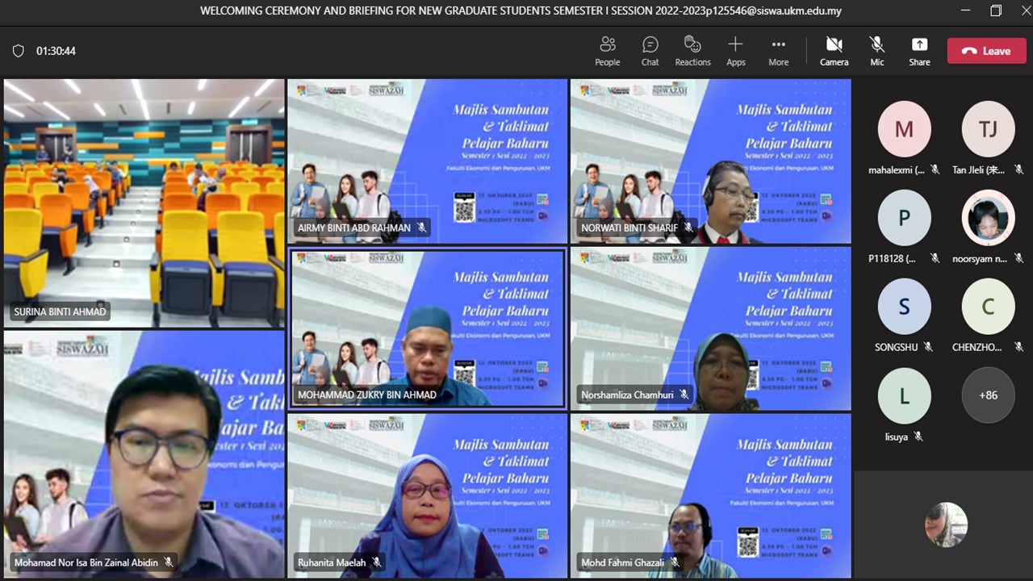This screenshot has height=581, width=1033.
Task: Open the Reactions menu
Action: pyautogui.click(x=692, y=51)
